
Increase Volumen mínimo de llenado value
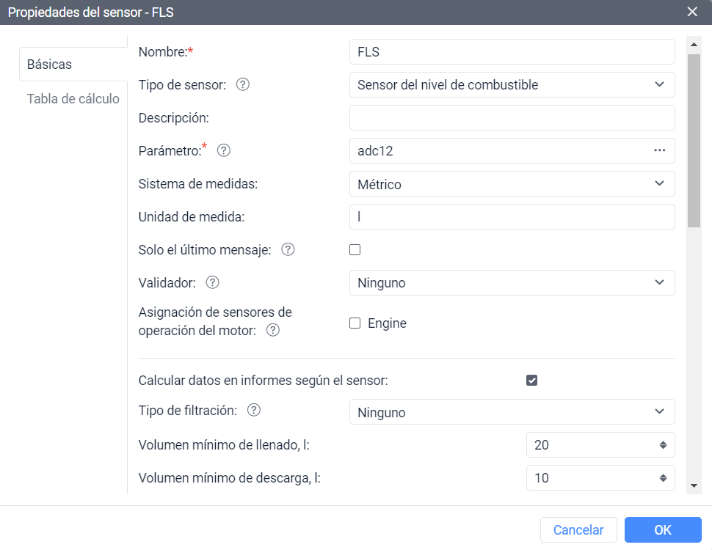pos(663,441)
